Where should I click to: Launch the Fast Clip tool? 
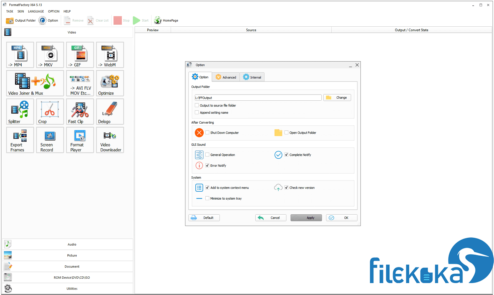click(x=80, y=111)
